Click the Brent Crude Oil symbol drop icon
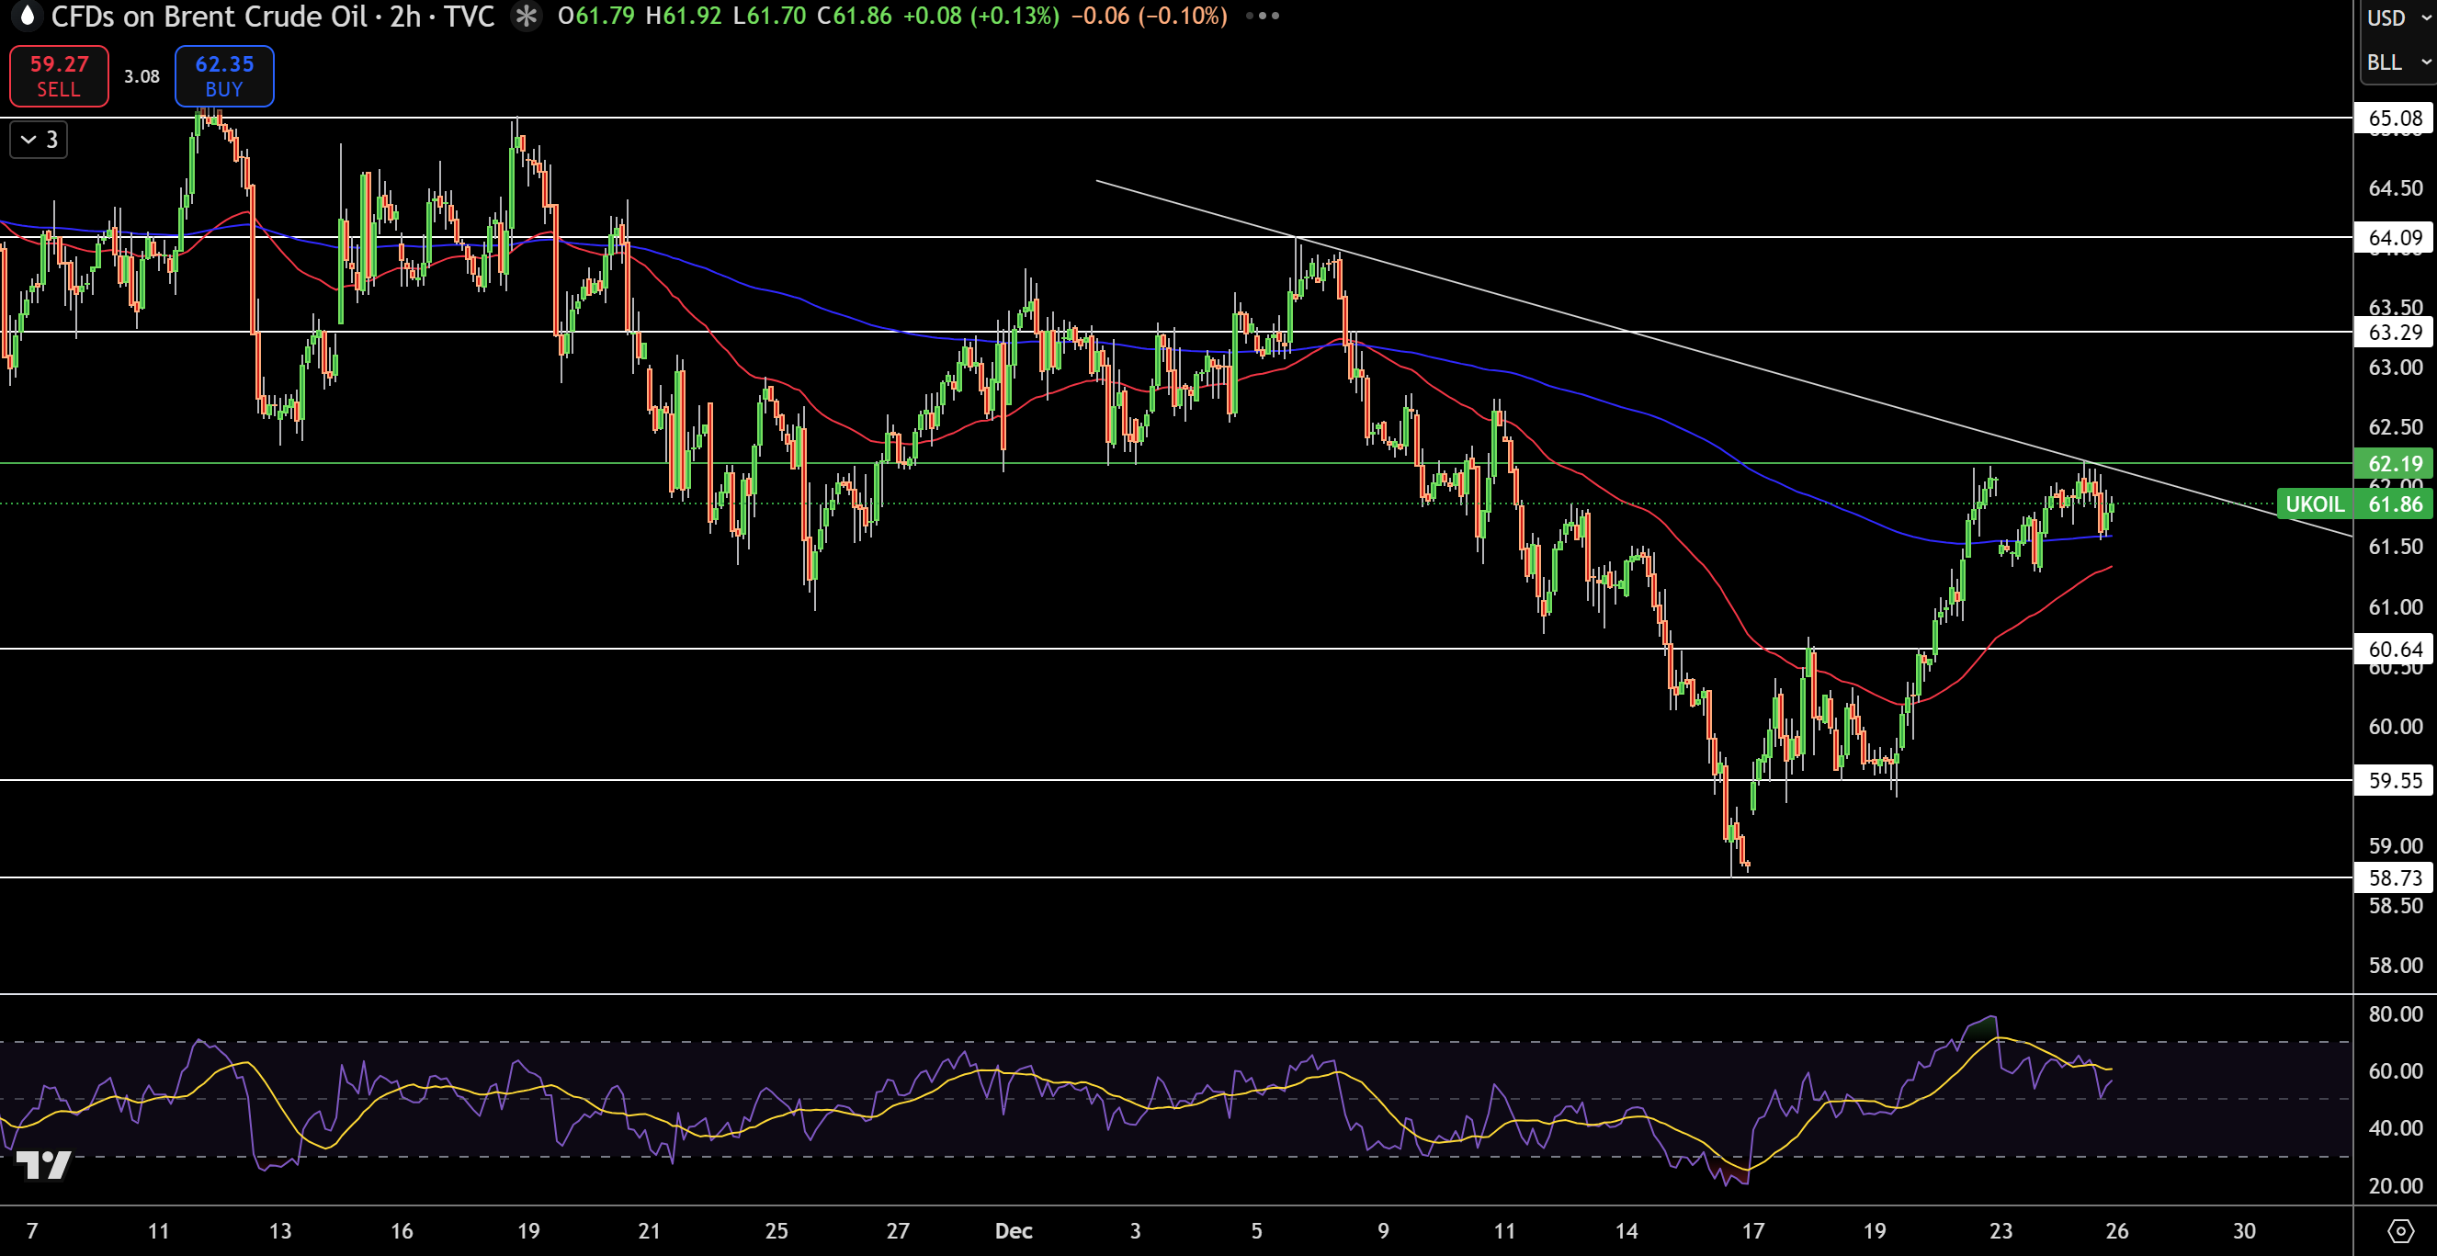This screenshot has width=2437, height=1256. [x=27, y=16]
